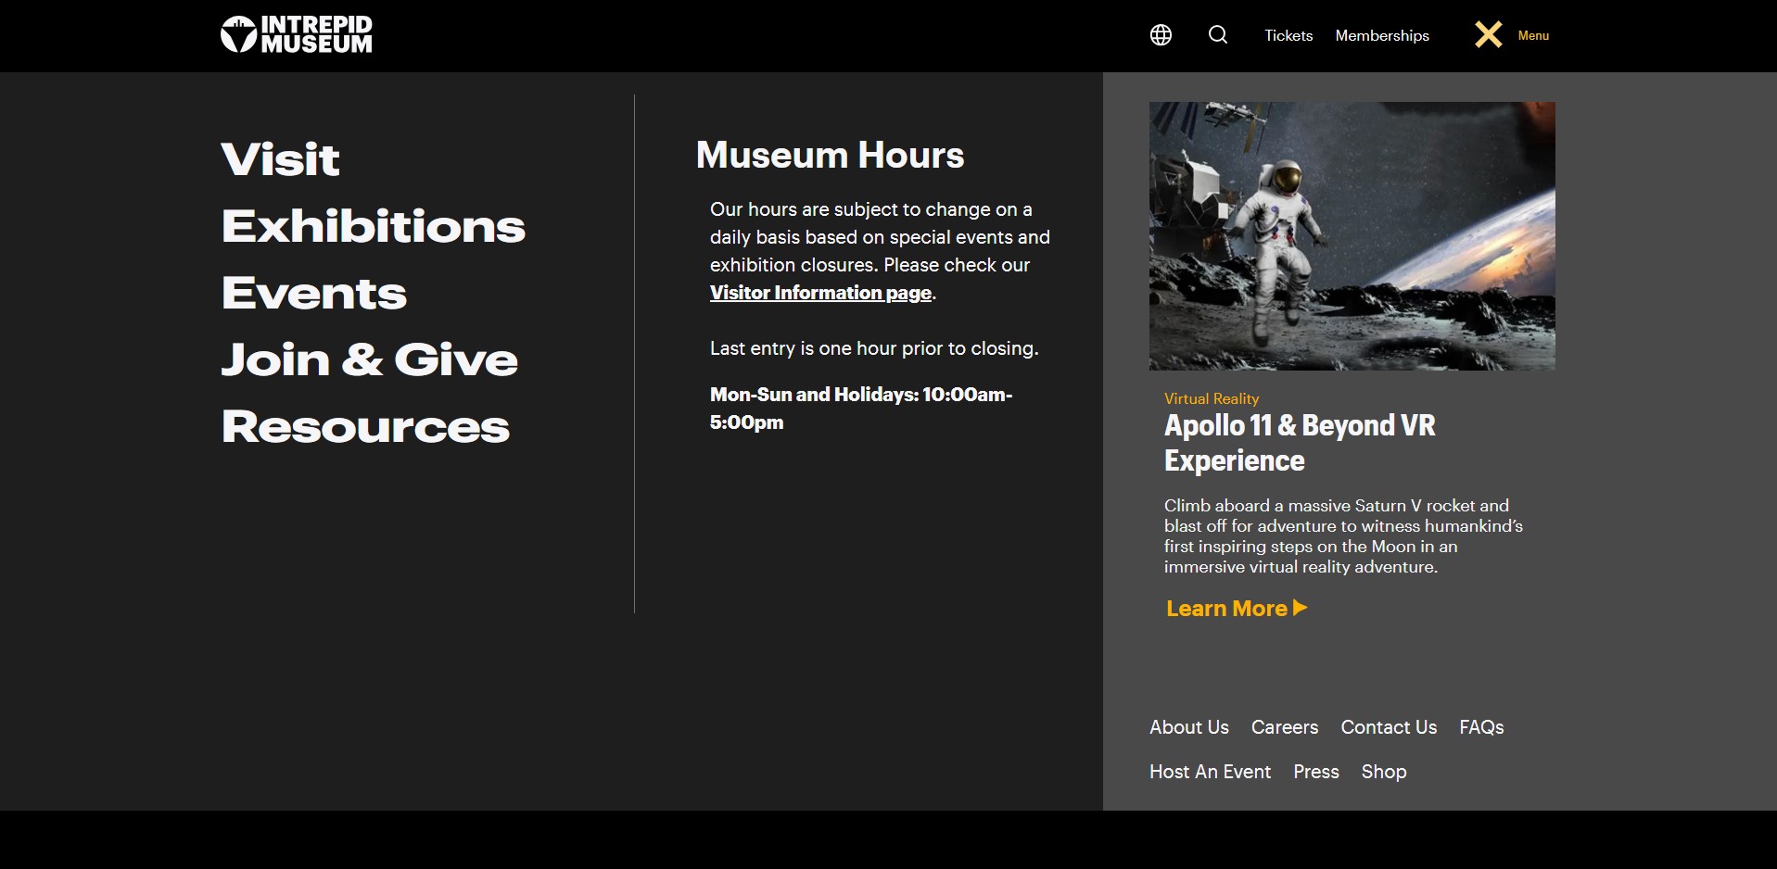Open the Press link
The width and height of the screenshot is (1777, 869).
(1316, 772)
